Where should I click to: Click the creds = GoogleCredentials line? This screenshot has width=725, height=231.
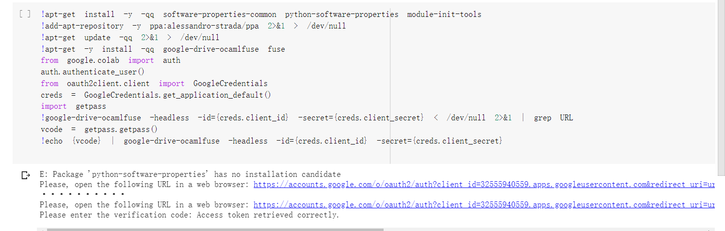[156, 95]
